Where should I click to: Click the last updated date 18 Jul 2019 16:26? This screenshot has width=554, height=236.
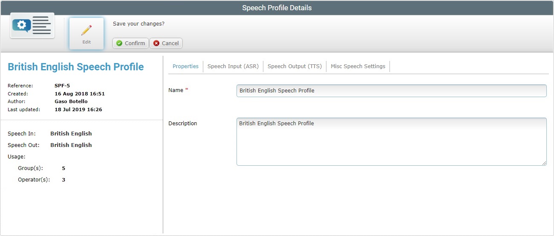pyautogui.click(x=78, y=109)
